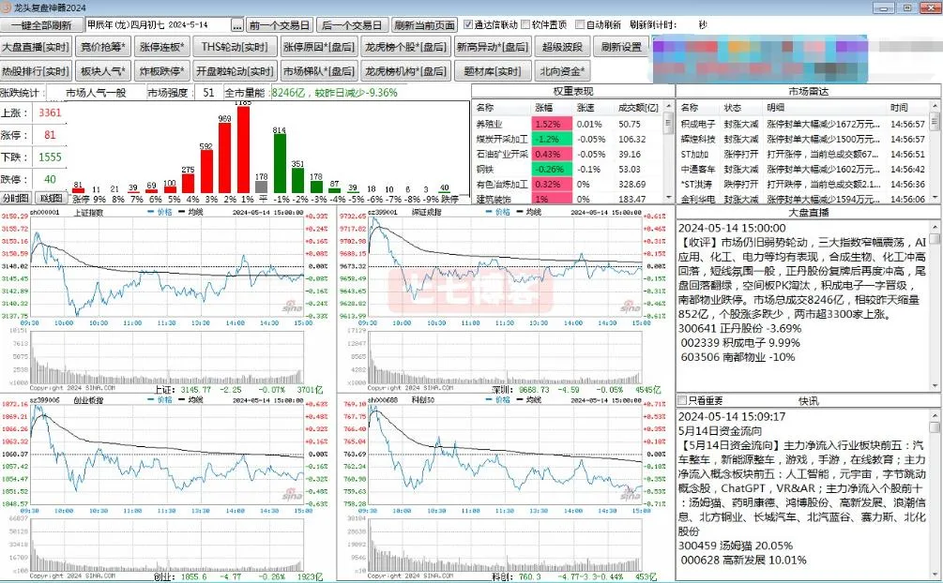
Task: Open the 北向资金 view
Action: [x=564, y=70]
